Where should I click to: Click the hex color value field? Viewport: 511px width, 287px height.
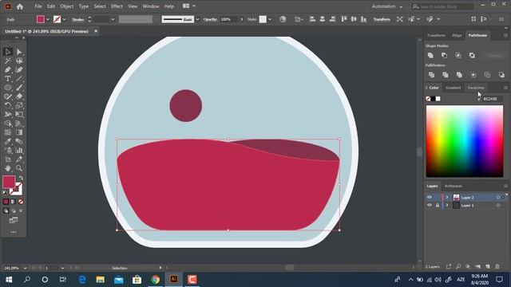pyautogui.click(x=492, y=99)
